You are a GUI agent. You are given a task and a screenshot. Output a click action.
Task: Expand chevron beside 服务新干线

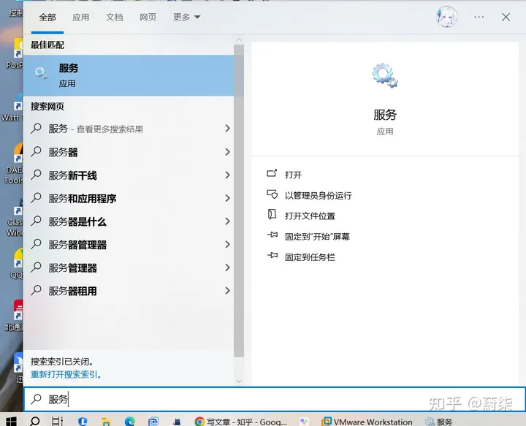pyautogui.click(x=227, y=175)
